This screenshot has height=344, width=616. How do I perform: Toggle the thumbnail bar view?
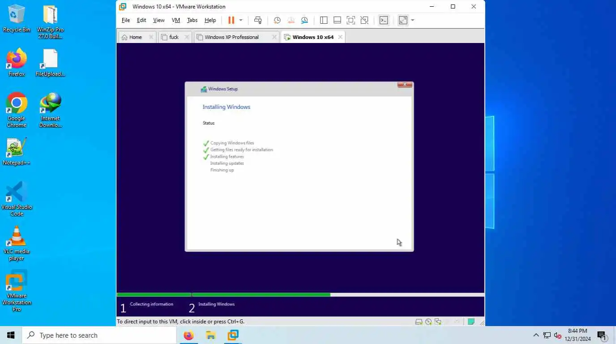(338, 20)
